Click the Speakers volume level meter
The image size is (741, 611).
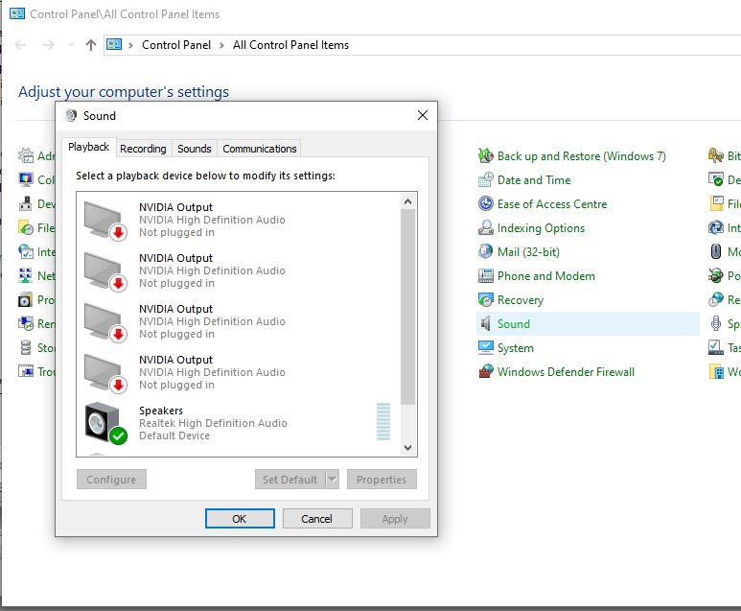[383, 422]
